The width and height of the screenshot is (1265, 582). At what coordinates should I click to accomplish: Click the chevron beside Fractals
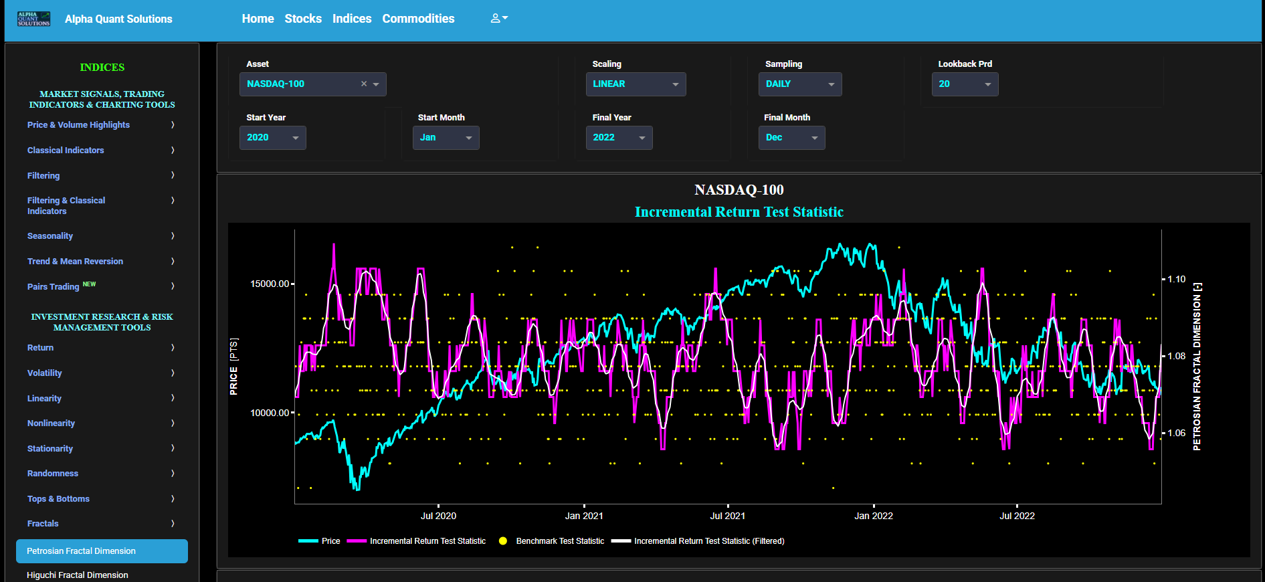click(173, 524)
